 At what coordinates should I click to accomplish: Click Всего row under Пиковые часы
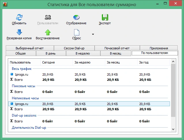pyautogui.click(x=89, y=92)
